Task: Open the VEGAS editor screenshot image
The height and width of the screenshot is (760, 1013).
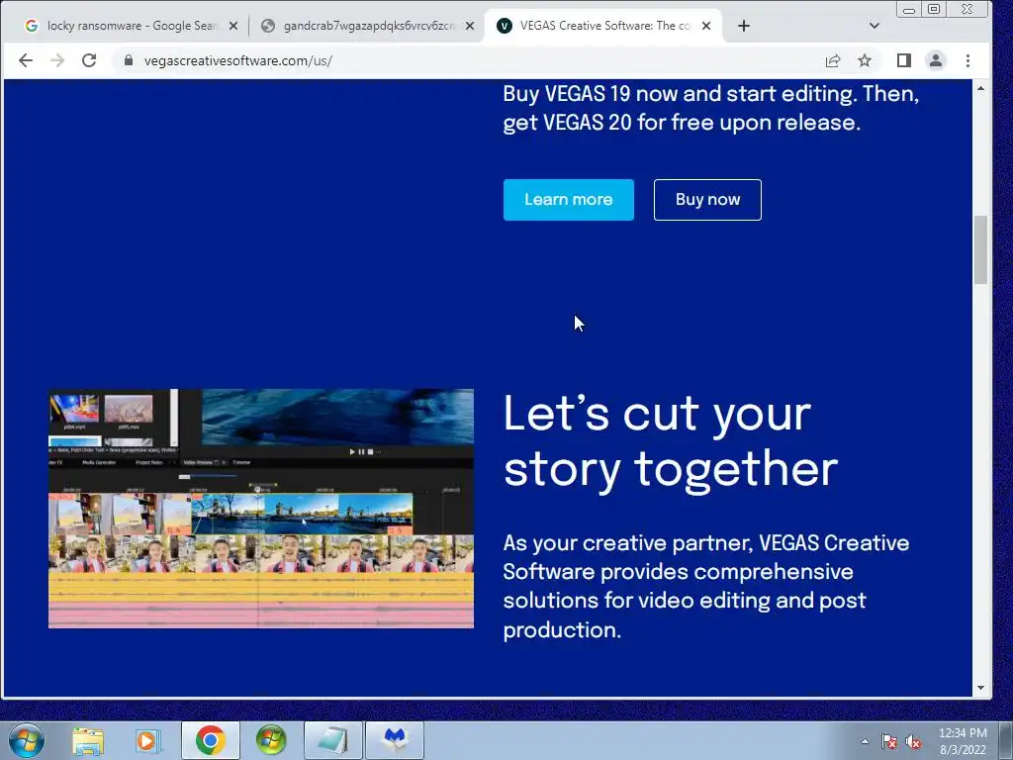Action: pyautogui.click(x=261, y=509)
